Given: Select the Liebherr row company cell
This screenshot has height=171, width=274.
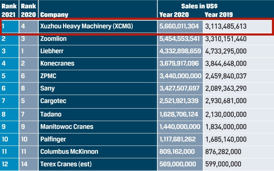Looking at the screenshot, I should pyautogui.click(x=52, y=51).
